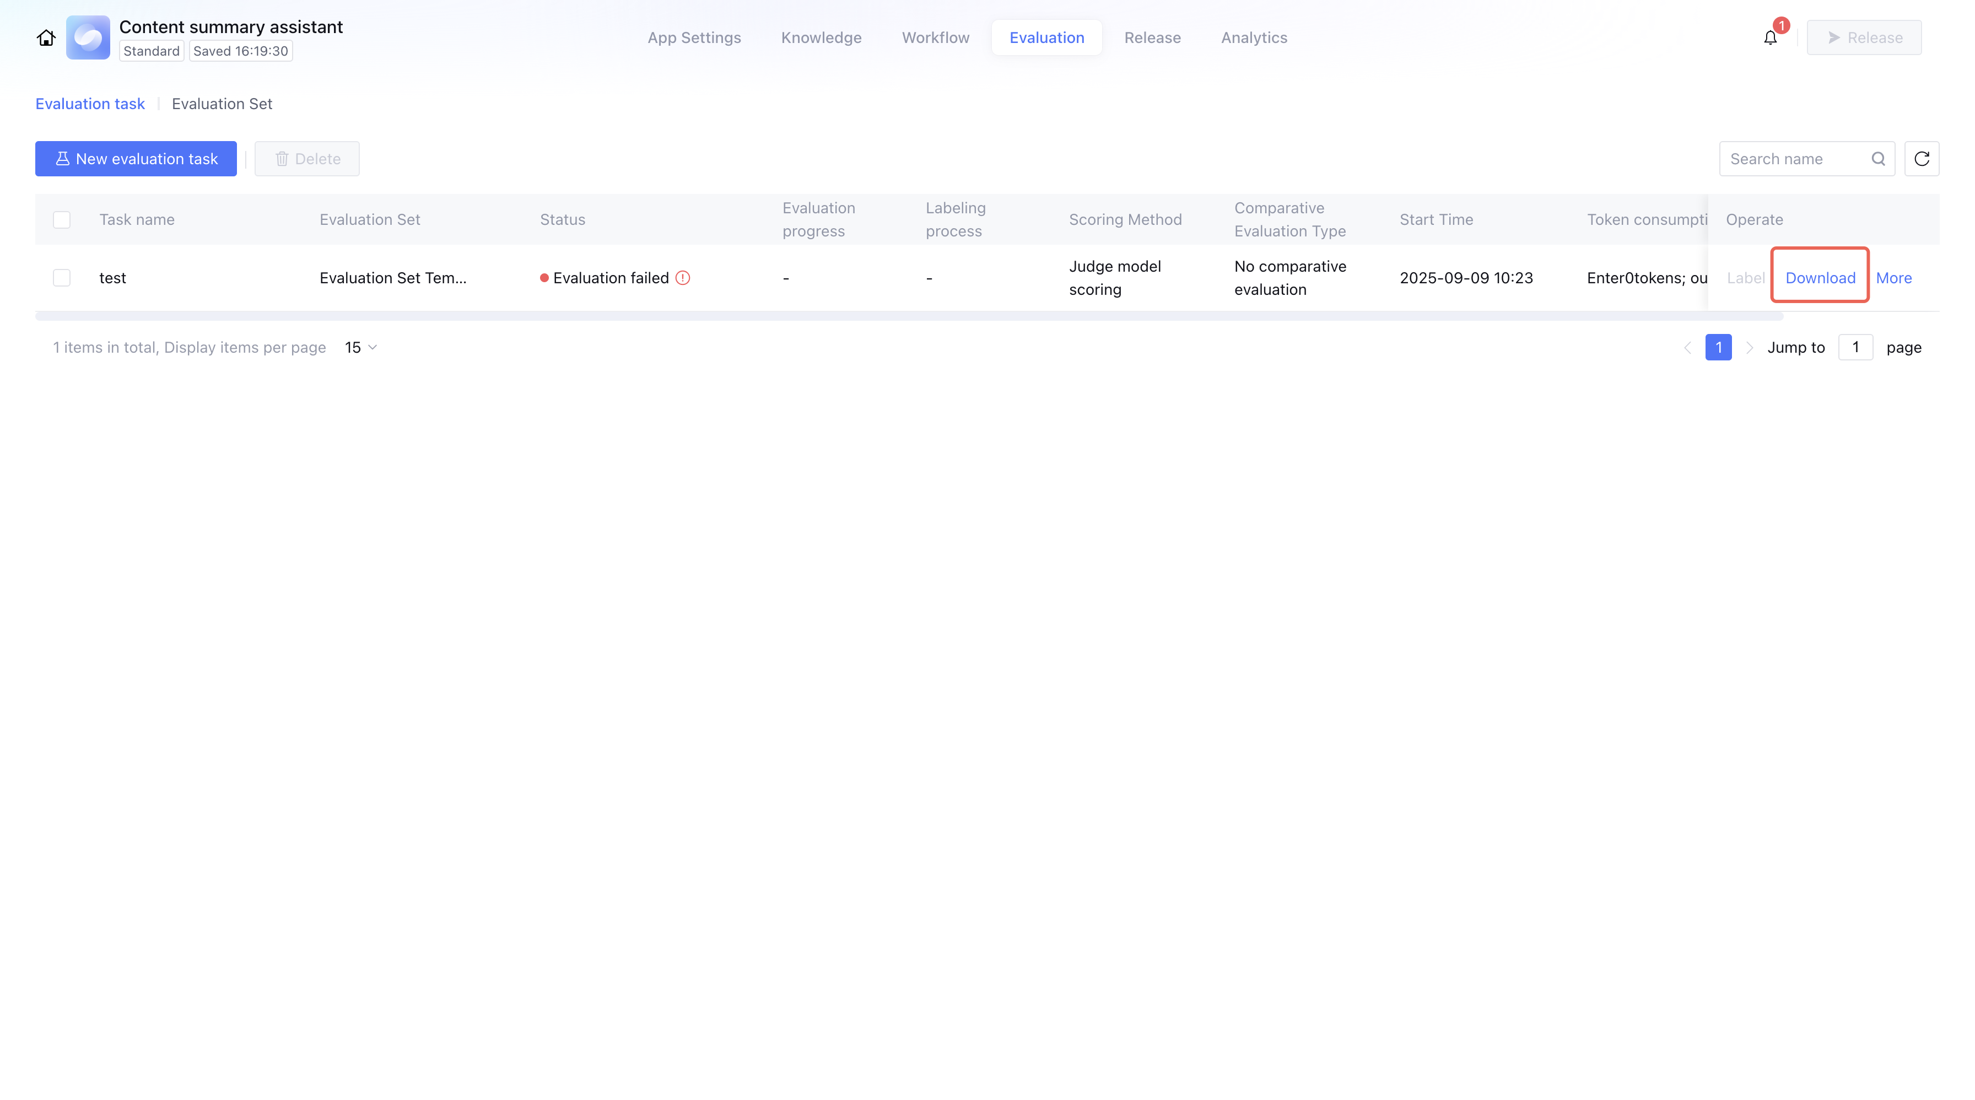Click the search magnifier icon
The height and width of the screenshot is (1100, 1975).
[x=1877, y=159]
